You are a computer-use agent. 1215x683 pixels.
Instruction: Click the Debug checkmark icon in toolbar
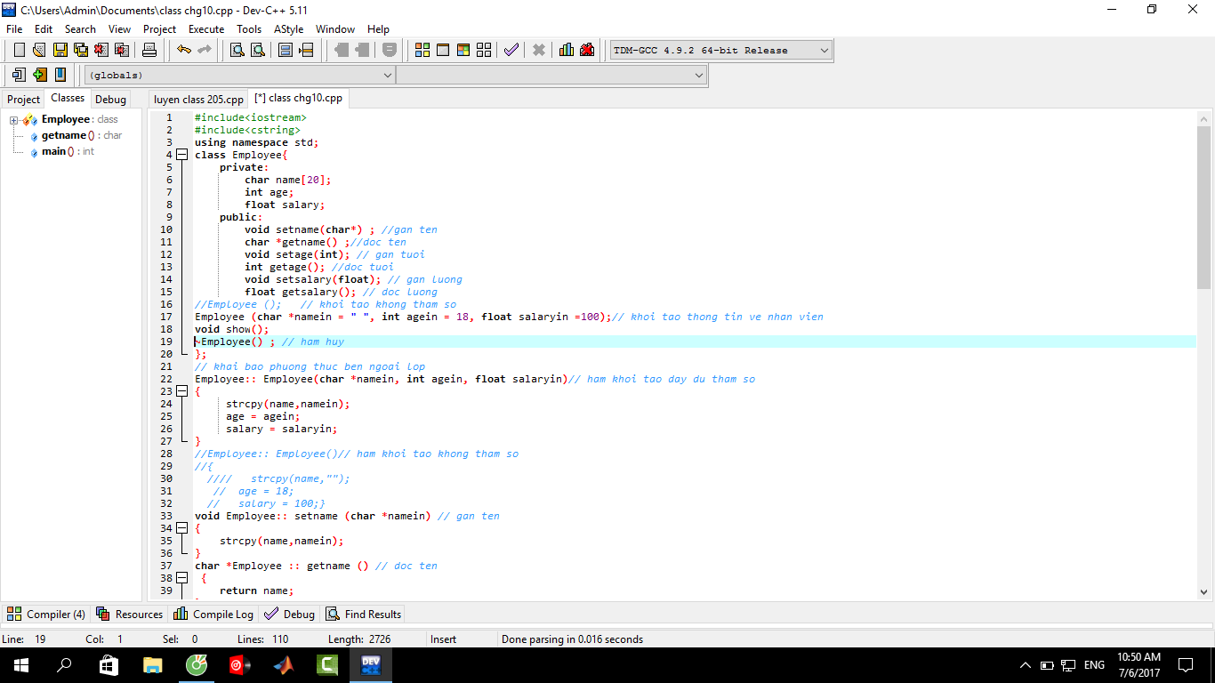(511, 50)
